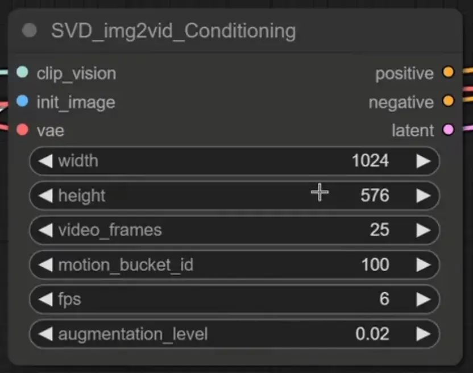The width and height of the screenshot is (473, 373).
Task: Click the positive output connector dot
Action: click(448, 73)
